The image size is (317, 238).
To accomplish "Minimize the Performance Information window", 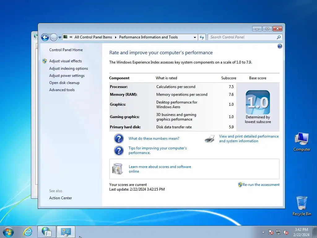I will tap(257, 29).
